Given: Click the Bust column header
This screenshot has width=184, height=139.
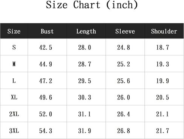Looking at the screenshot, I should [47, 31].
